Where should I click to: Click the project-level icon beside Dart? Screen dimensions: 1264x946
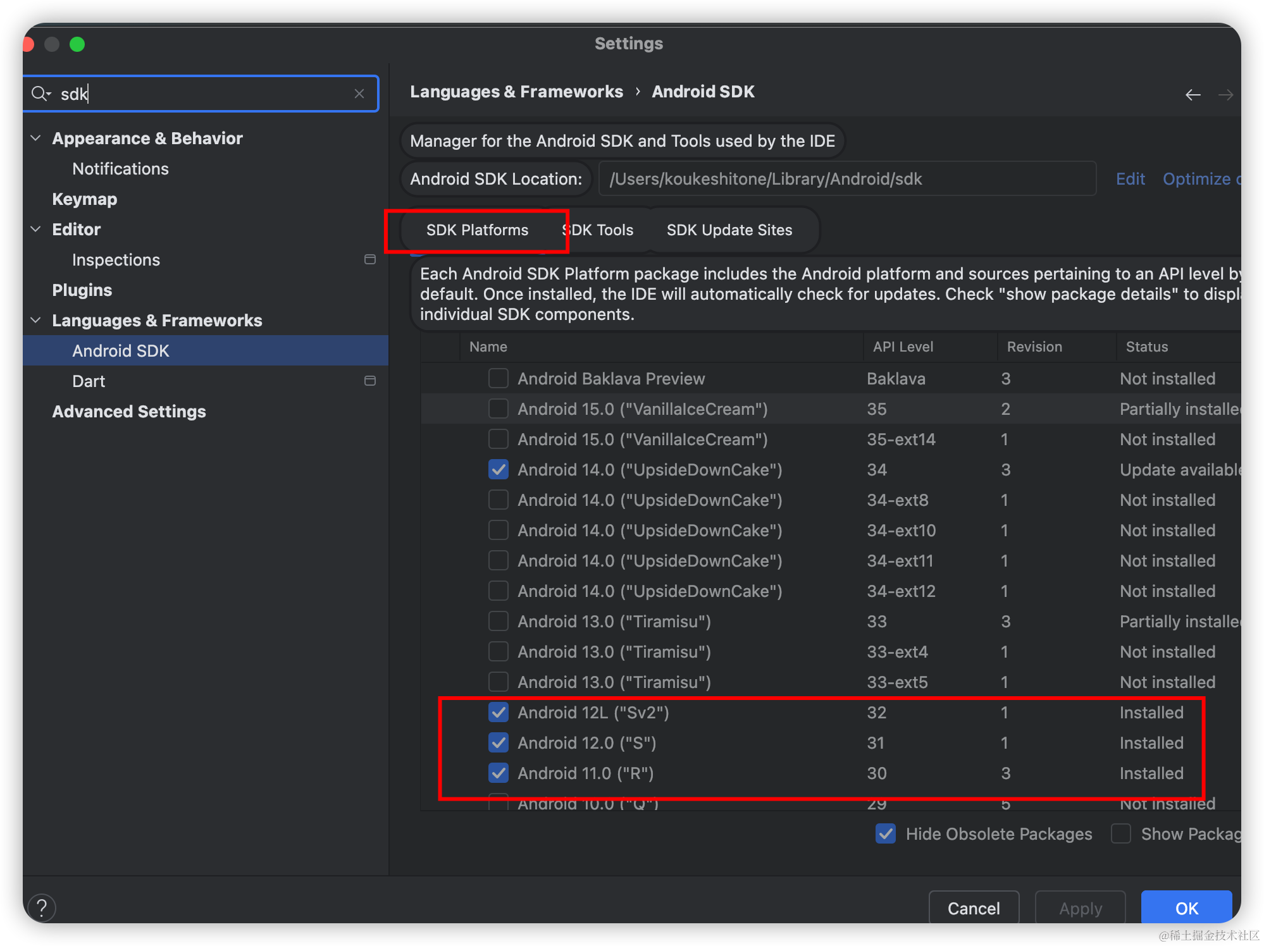click(370, 381)
